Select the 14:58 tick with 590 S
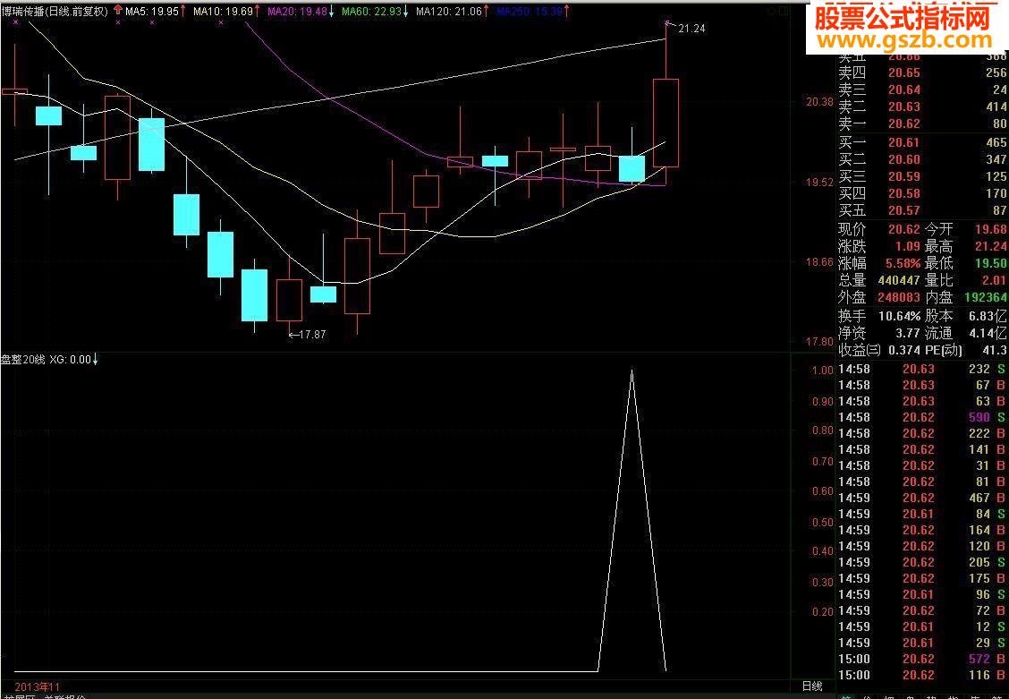The height and width of the screenshot is (699, 1009). point(922,417)
